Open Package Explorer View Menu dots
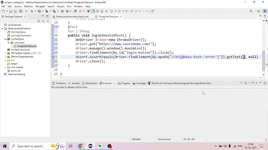The width and height of the screenshot is (268, 150). (48, 21)
